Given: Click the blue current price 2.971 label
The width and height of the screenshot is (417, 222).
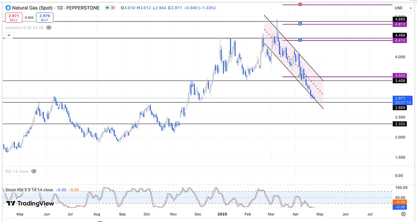Looking at the screenshot, I should click(400, 98).
